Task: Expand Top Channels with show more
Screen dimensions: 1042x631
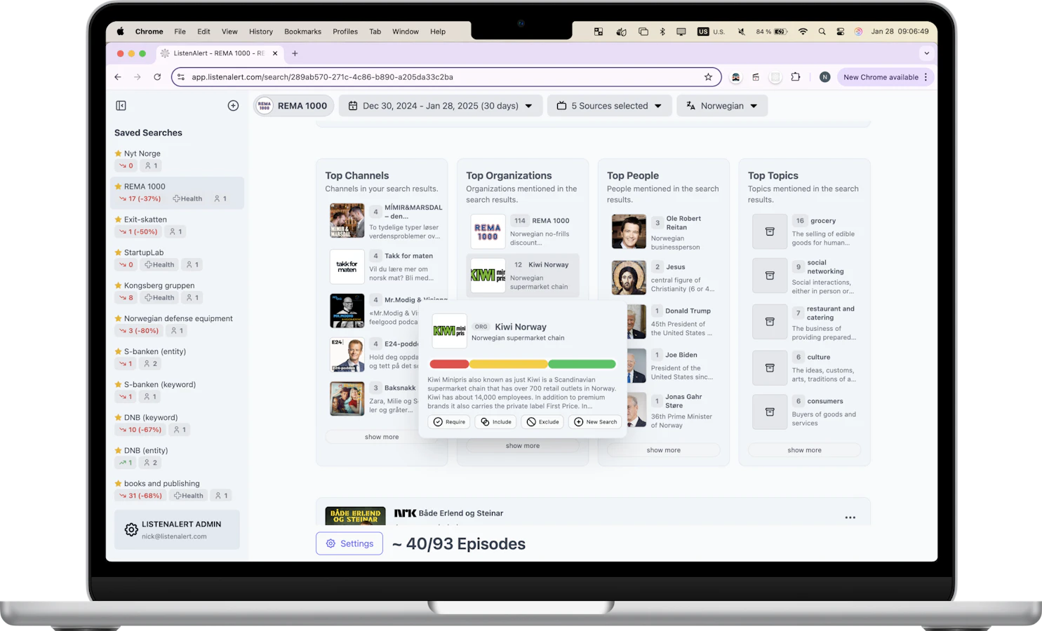Action: (382, 437)
